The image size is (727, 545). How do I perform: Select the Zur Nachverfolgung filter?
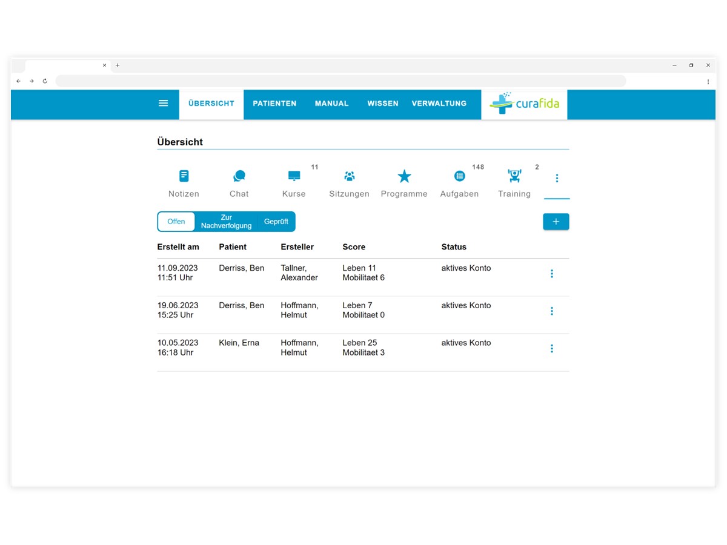pyautogui.click(x=226, y=222)
